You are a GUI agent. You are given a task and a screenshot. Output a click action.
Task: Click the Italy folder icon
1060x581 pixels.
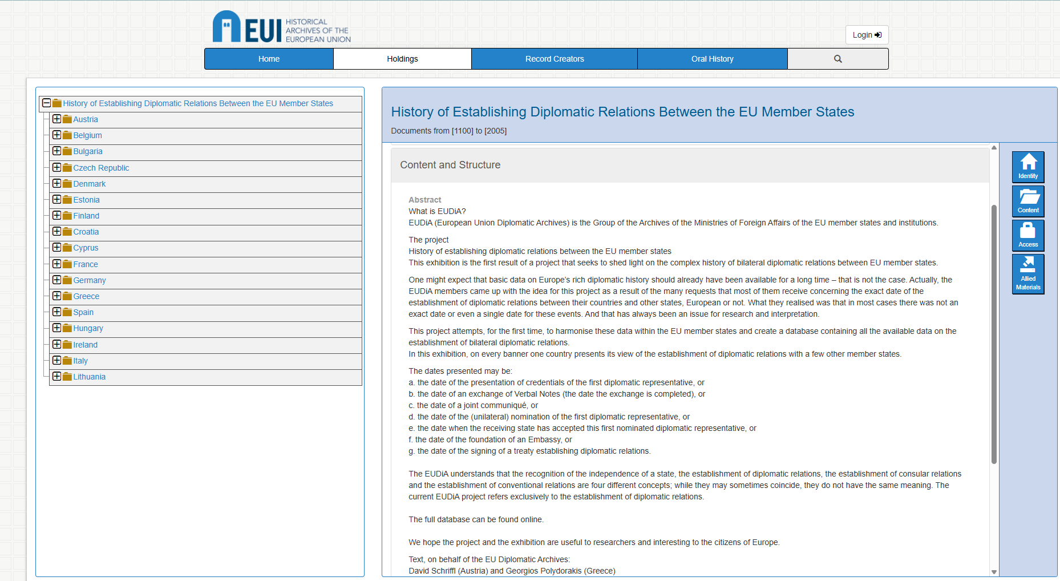[67, 361]
